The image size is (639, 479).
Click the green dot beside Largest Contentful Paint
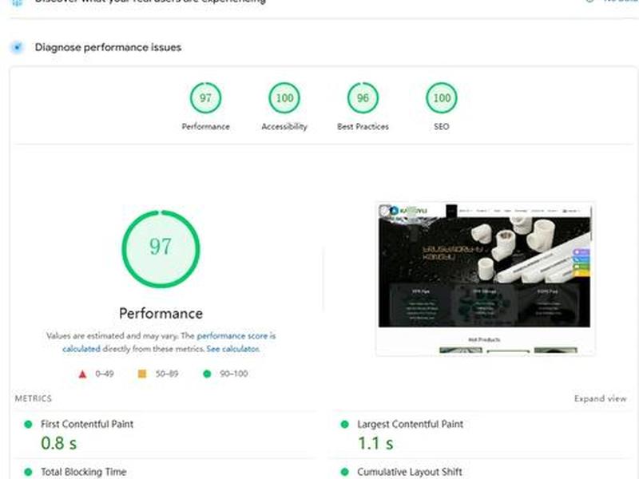click(x=345, y=425)
